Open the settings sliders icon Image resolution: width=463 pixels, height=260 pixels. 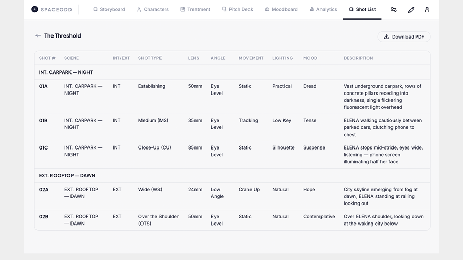(394, 10)
